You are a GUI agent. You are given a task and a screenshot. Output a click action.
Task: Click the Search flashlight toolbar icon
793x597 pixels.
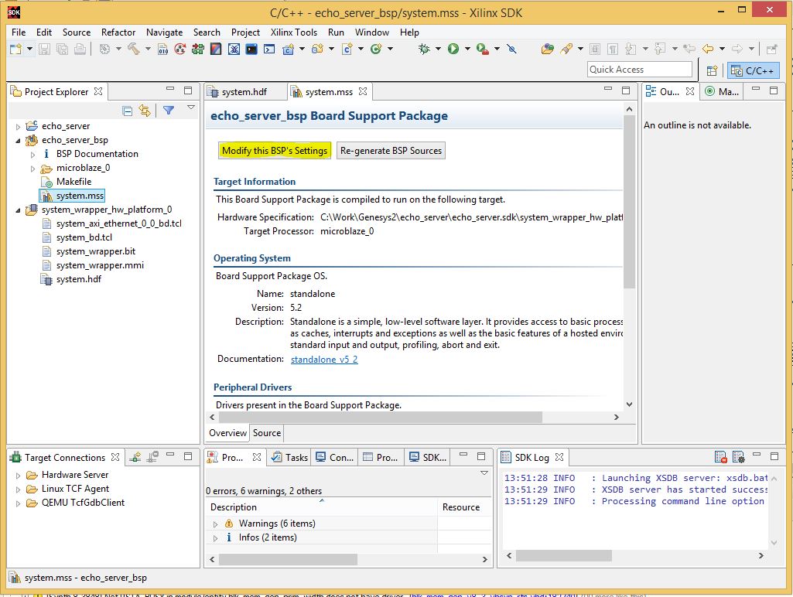[x=566, y=49]
